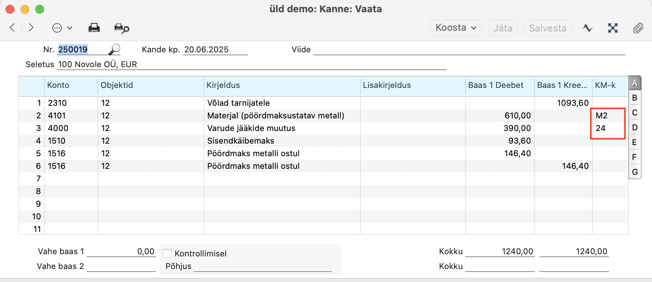Image resolution: width=652 pixels, height=282 pixels.
Task: Open the Koosta dropdown
Action: [456, 28]
